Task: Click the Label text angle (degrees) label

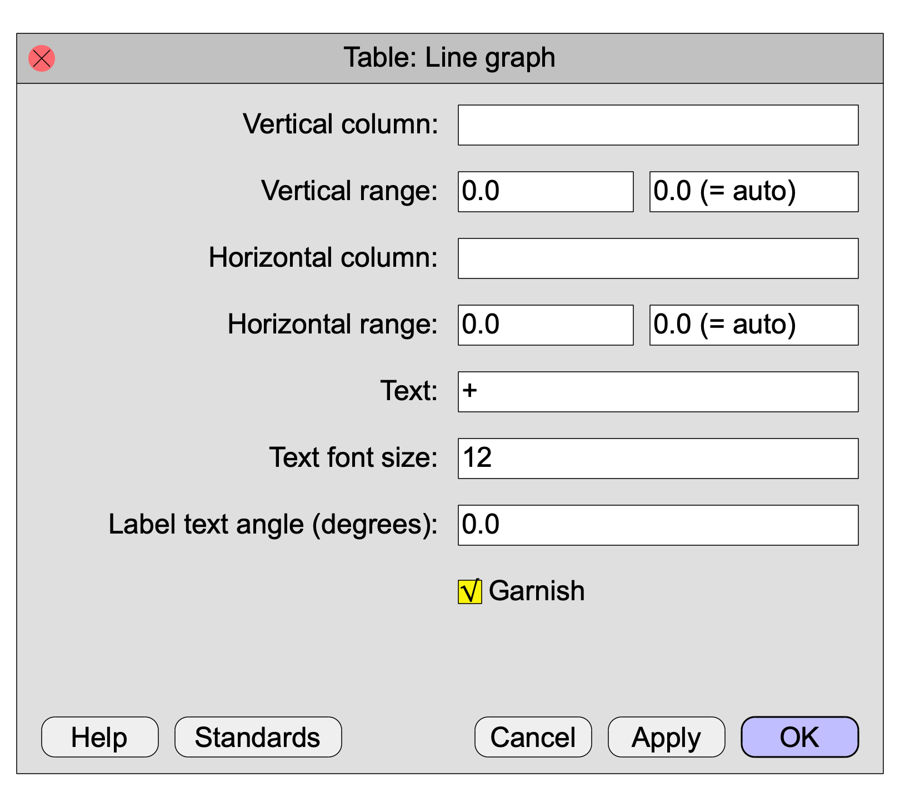Action: [x=273, y=525]
